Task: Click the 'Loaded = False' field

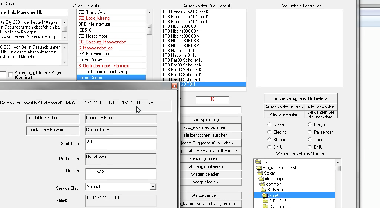Action: tap(121, 119)
